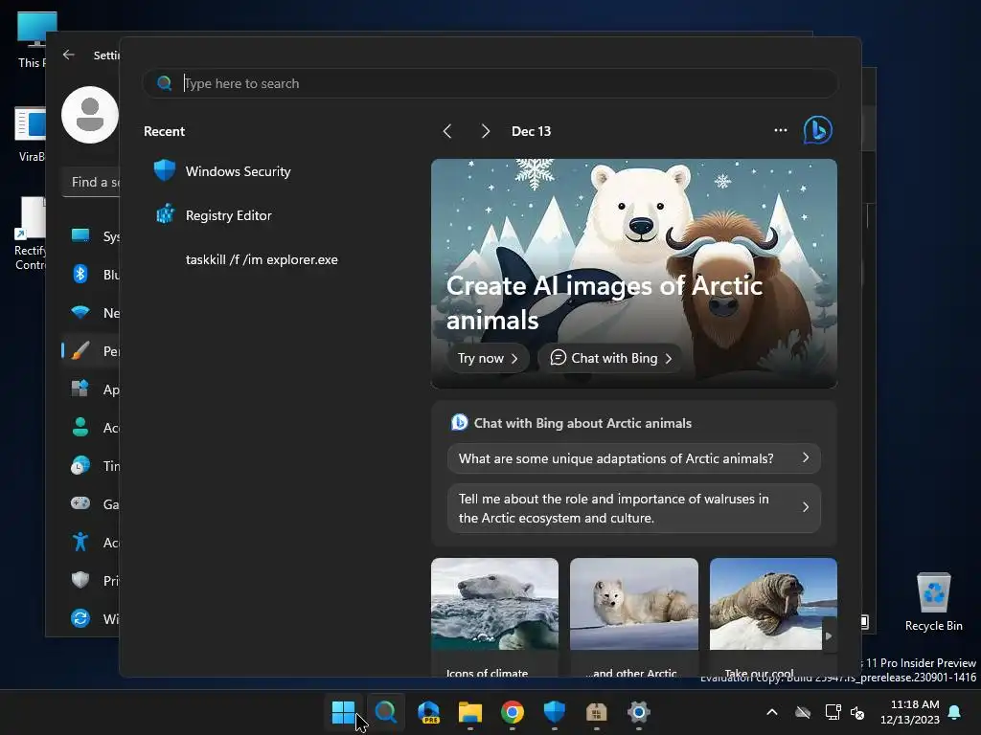Image resolution: width=981 pixels, height=735 pixels.
Task: Select Personalization in Settings sidebar
Action: point(91,350)
